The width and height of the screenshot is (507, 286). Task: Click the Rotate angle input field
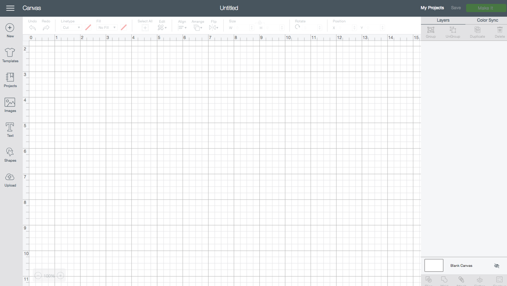[x=310, y=28]
